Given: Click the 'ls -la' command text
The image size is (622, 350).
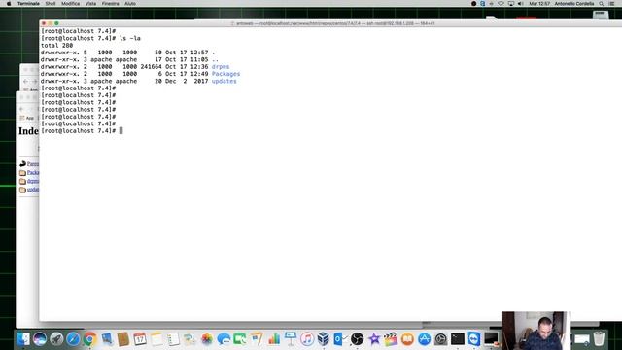Looking at the screenshot, I should click(130, 38).
